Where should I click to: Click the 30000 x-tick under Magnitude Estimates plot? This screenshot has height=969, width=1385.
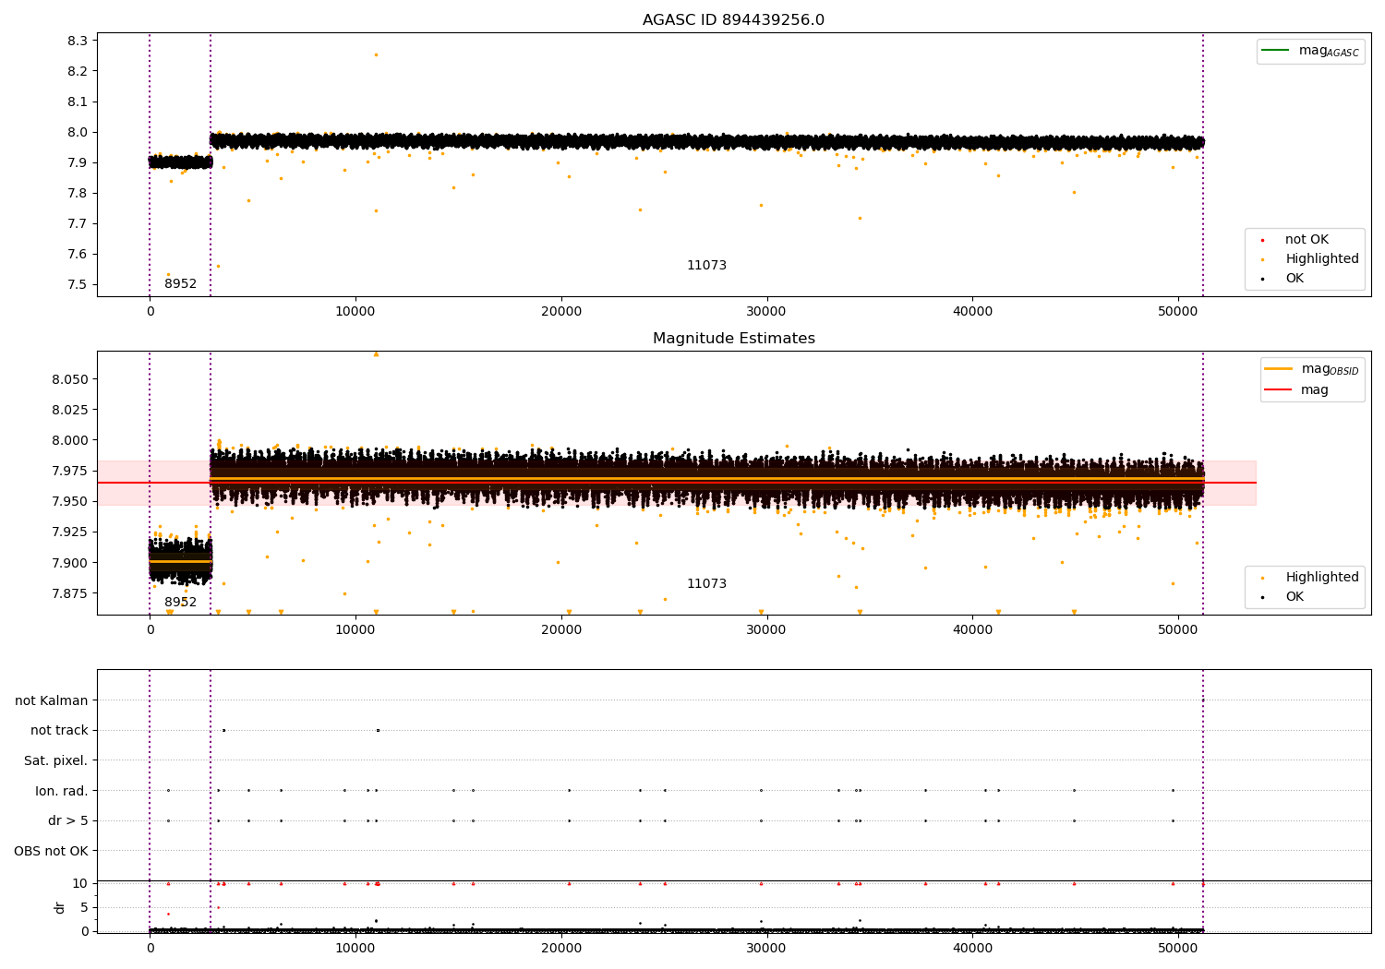[766, 630]
